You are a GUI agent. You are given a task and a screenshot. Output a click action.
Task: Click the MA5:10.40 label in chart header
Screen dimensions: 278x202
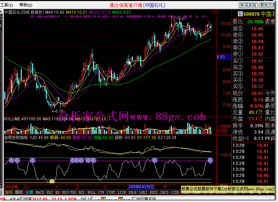coord(55,12)
